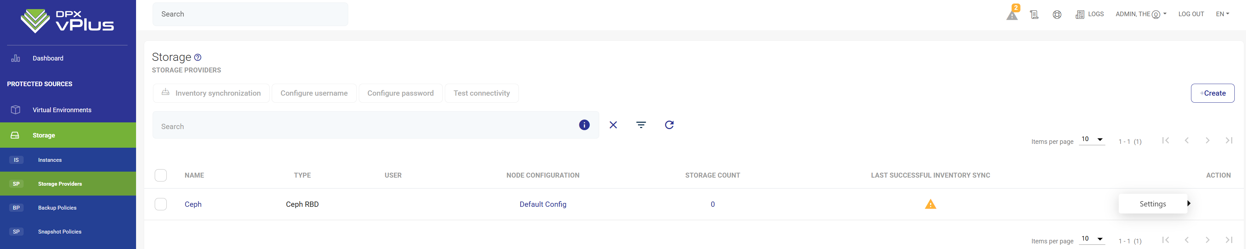This screenshot has width=1246, height=249.
Task: Click the Create button
Action: pyautogui.click(x=1212, y=93)
